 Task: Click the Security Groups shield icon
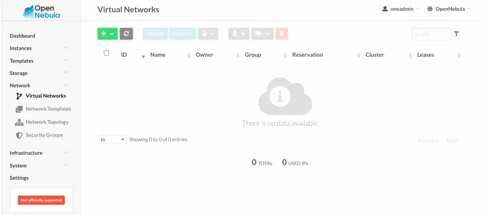point(19,135)
